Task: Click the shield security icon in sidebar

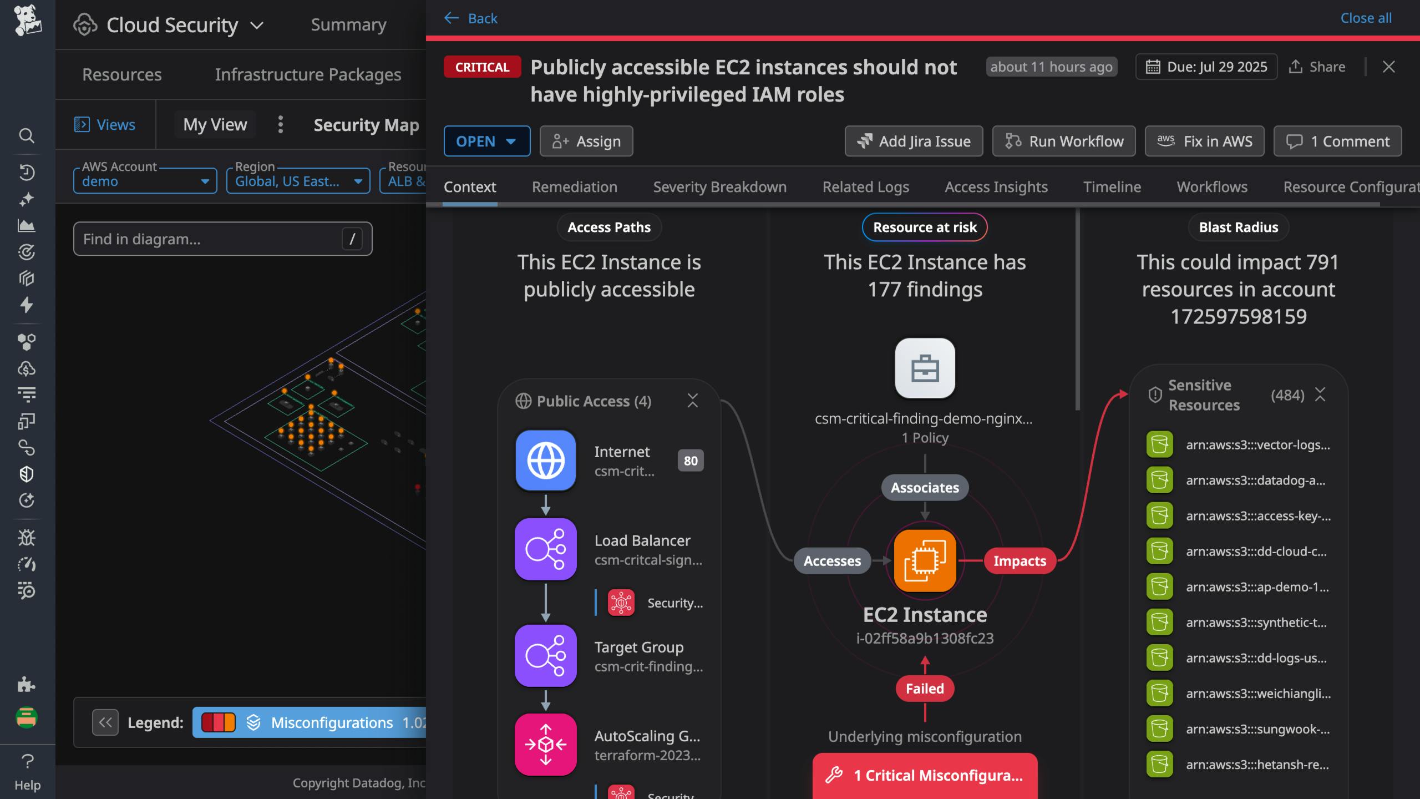Action: (27, 474)
